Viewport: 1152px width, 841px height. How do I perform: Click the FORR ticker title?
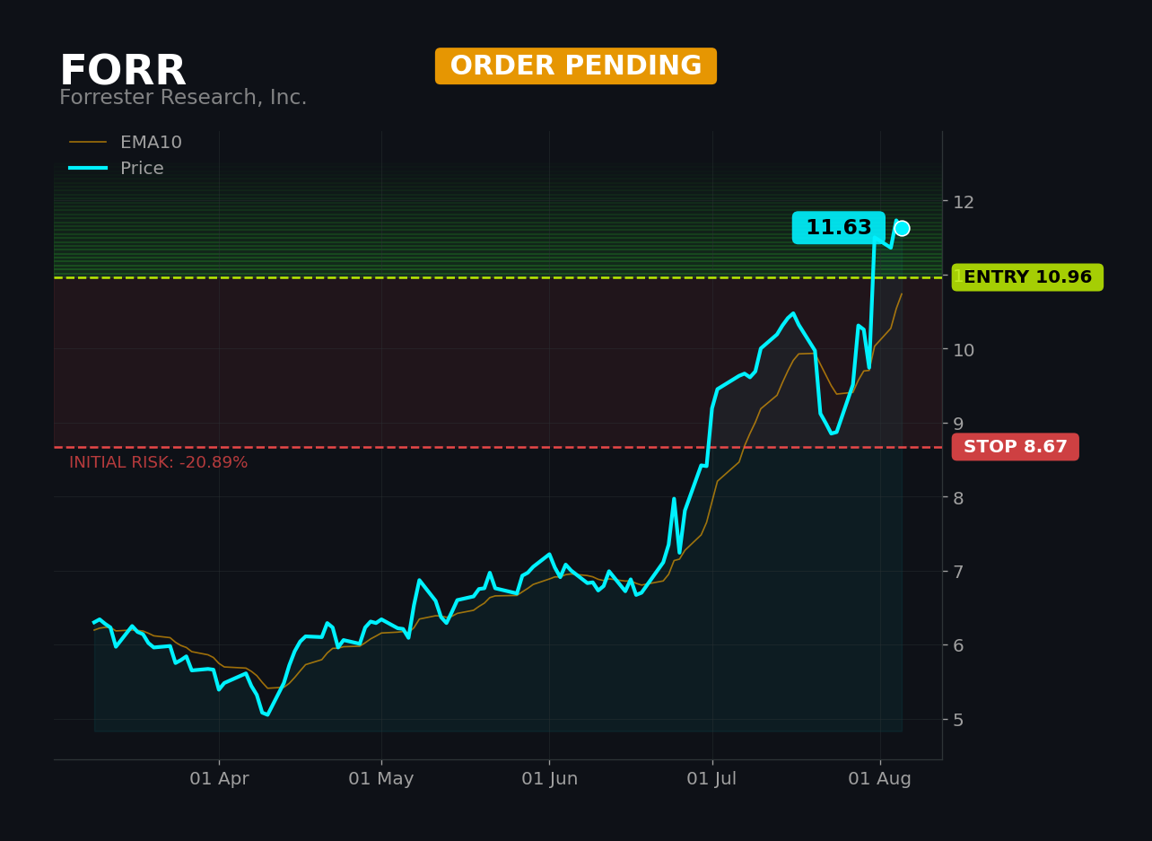[122, 72]
